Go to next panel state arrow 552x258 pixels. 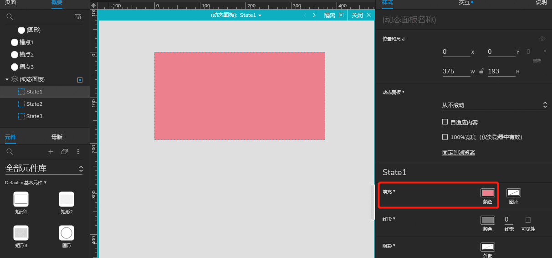(x=314, y=15)
